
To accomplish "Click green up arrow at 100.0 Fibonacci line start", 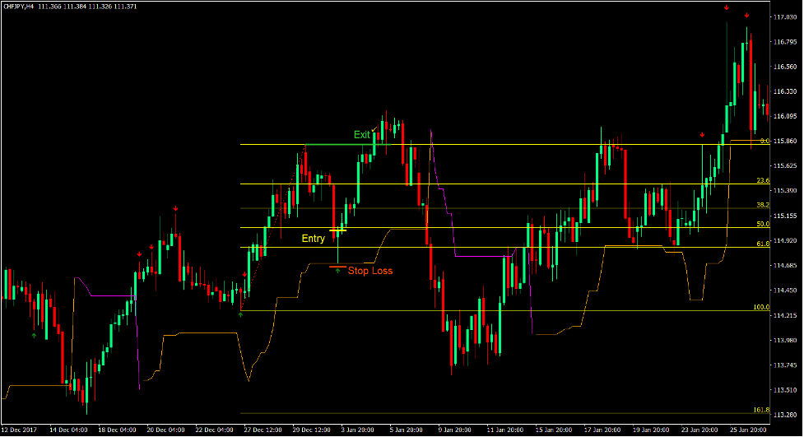I will click(240, 314).
